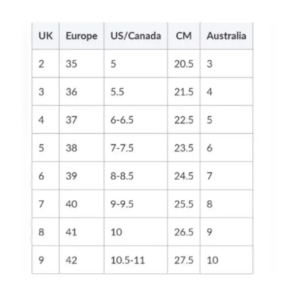
Task: Click the US/Canada column header
Action: coord(136,36)
